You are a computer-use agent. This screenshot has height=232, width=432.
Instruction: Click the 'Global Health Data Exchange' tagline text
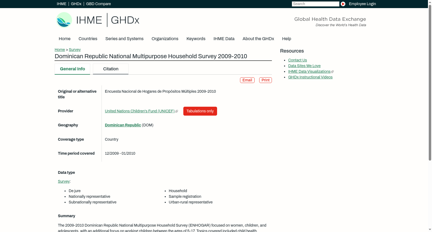330,19
